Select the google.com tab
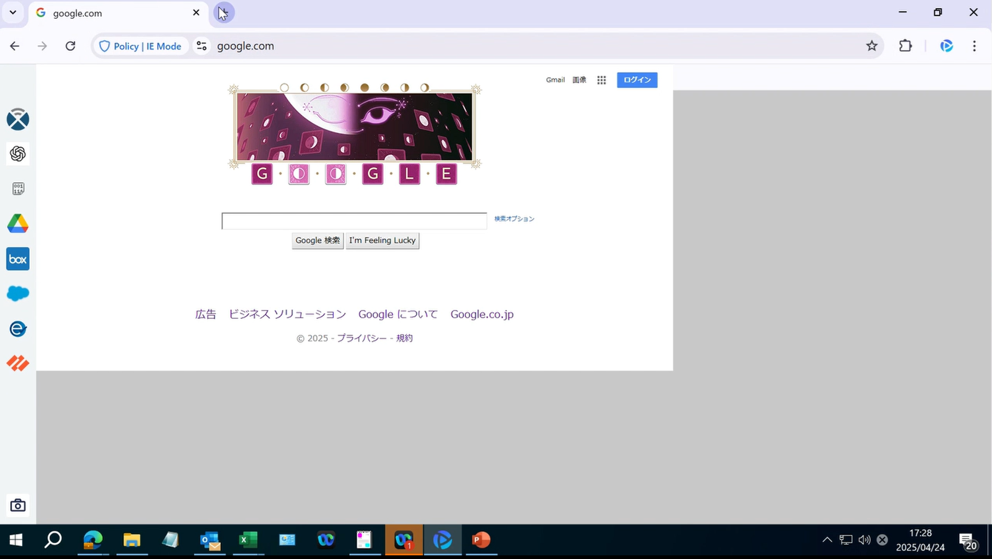The width and height of the screenshot is (992, 559). pos(118,13)
